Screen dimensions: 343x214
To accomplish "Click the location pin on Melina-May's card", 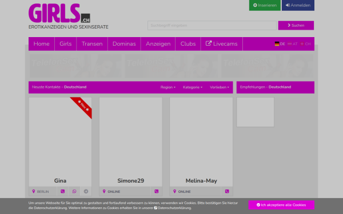I will (x=174, y=191).
